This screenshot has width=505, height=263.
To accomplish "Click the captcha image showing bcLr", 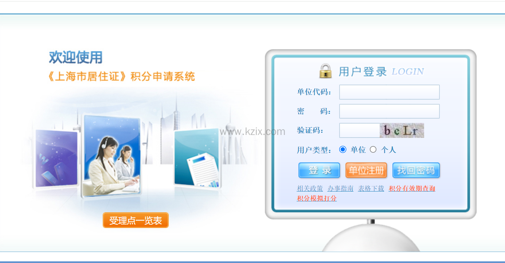I will point(402,130).
